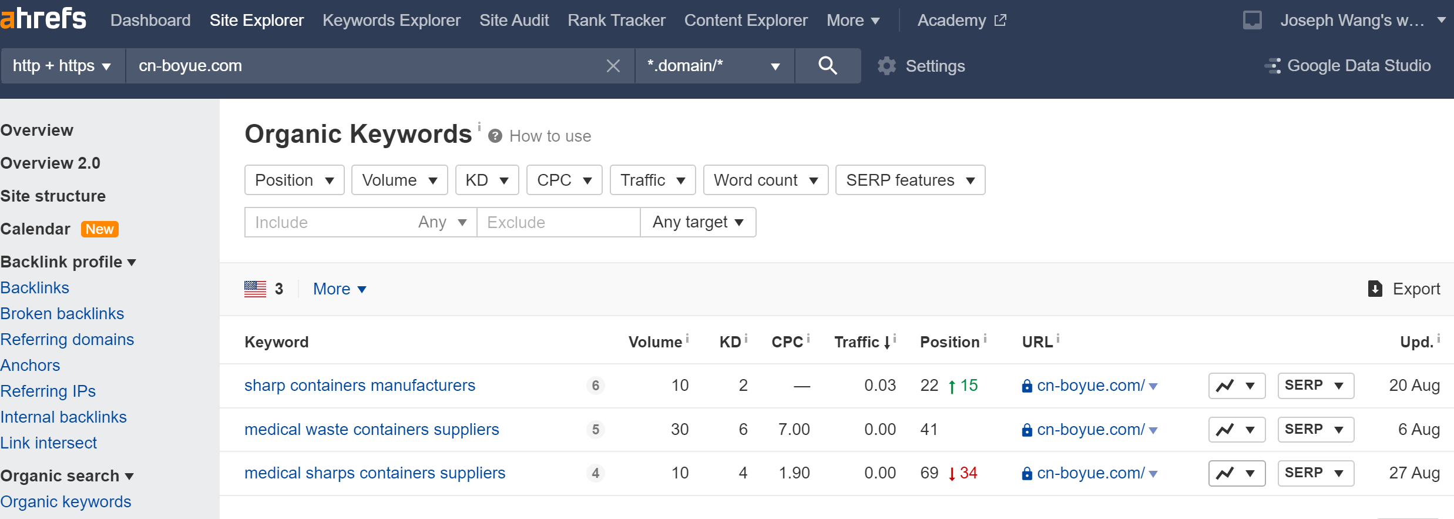
Task: Expand the More menu in the top navigation
Action: click(853, 21)
